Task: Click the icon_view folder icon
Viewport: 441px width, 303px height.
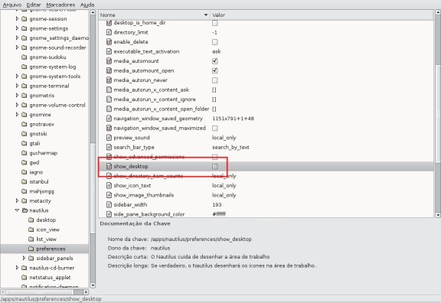Action: point(31,230)
